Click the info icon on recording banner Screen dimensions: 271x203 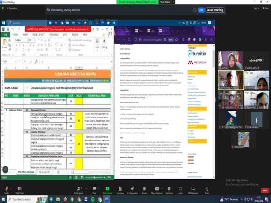(x=195, y=10)
